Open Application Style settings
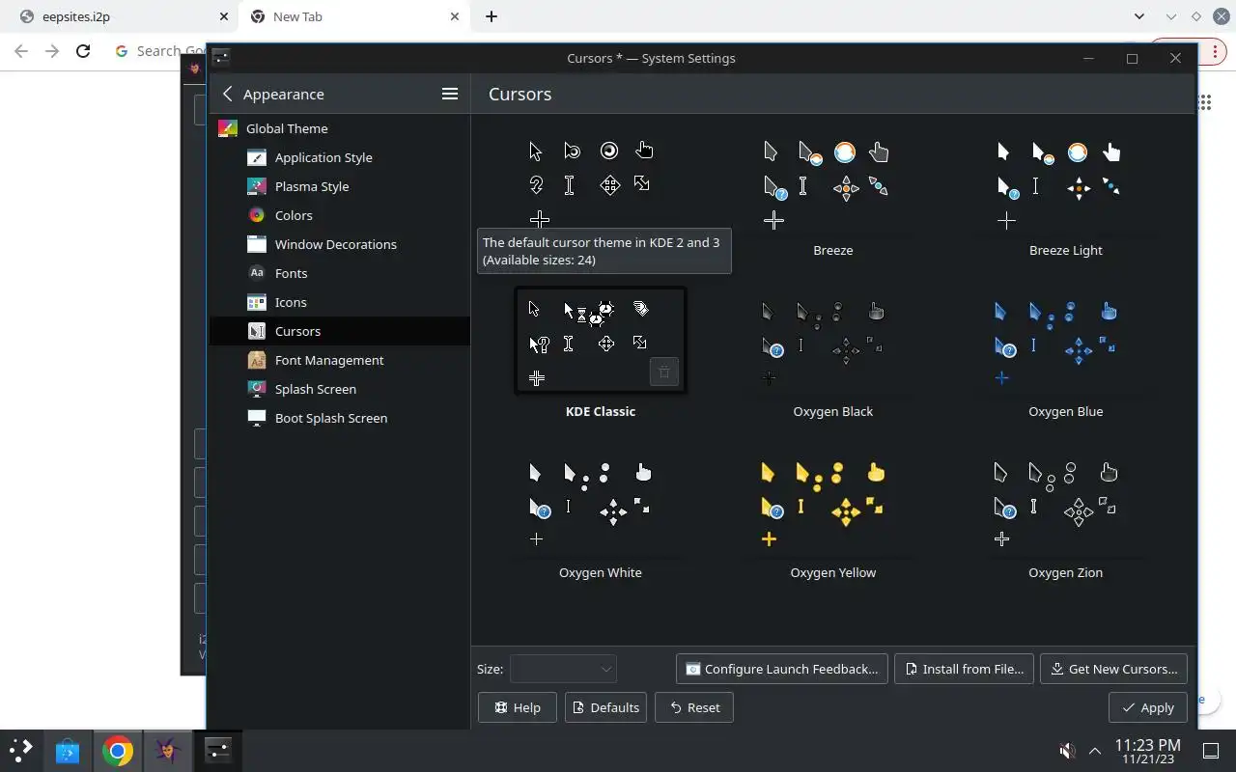The width and height of the screenshot is (1236, 772). pos(340,157)
